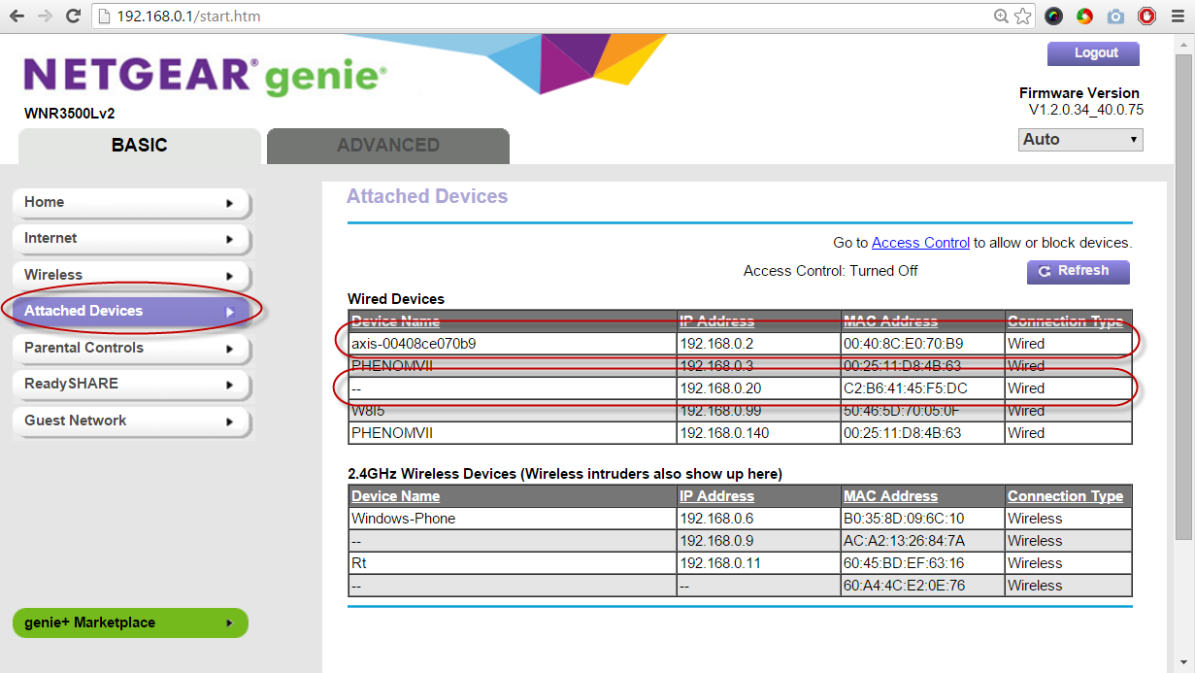Open the Internet menu item
Viewport: 1195px width, 673px height.
131,239
